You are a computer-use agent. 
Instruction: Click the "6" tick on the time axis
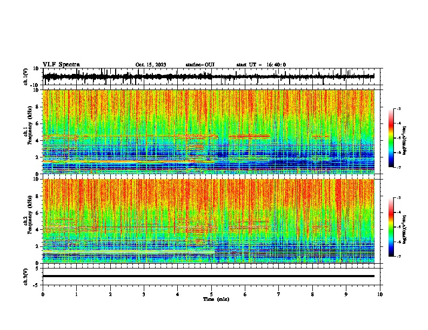[245, 294]
